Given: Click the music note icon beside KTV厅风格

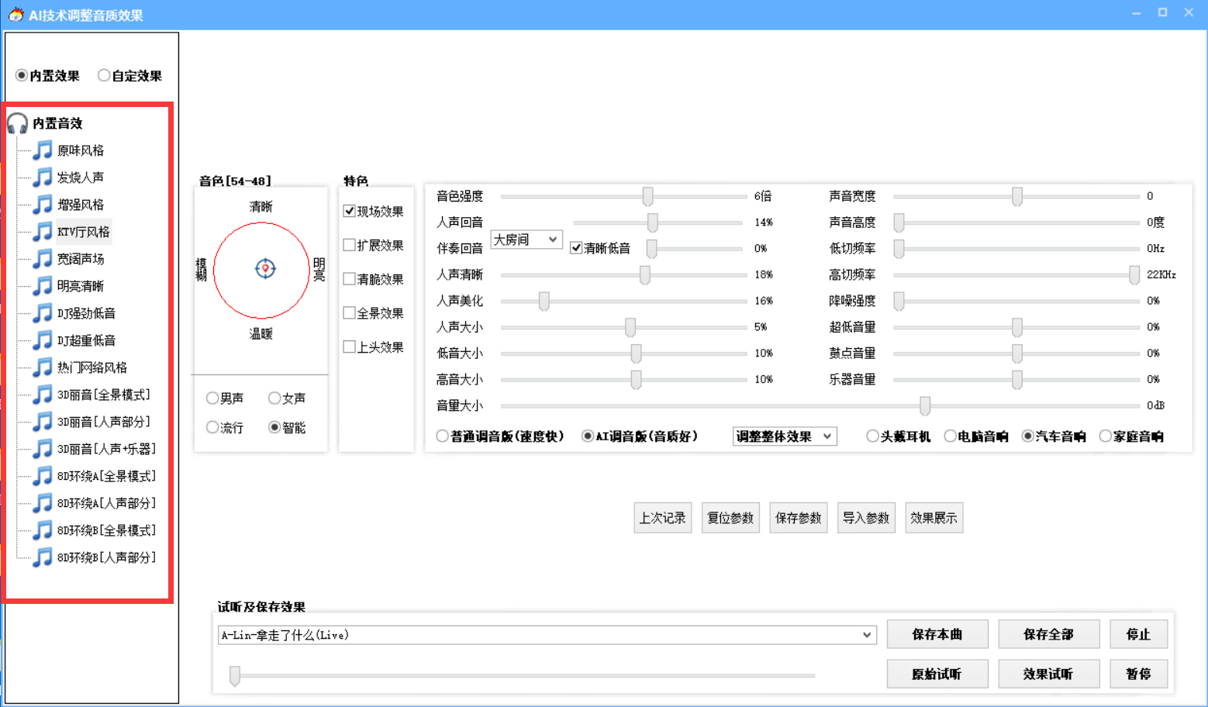Looking at the screenshot, I should (43, 232).
